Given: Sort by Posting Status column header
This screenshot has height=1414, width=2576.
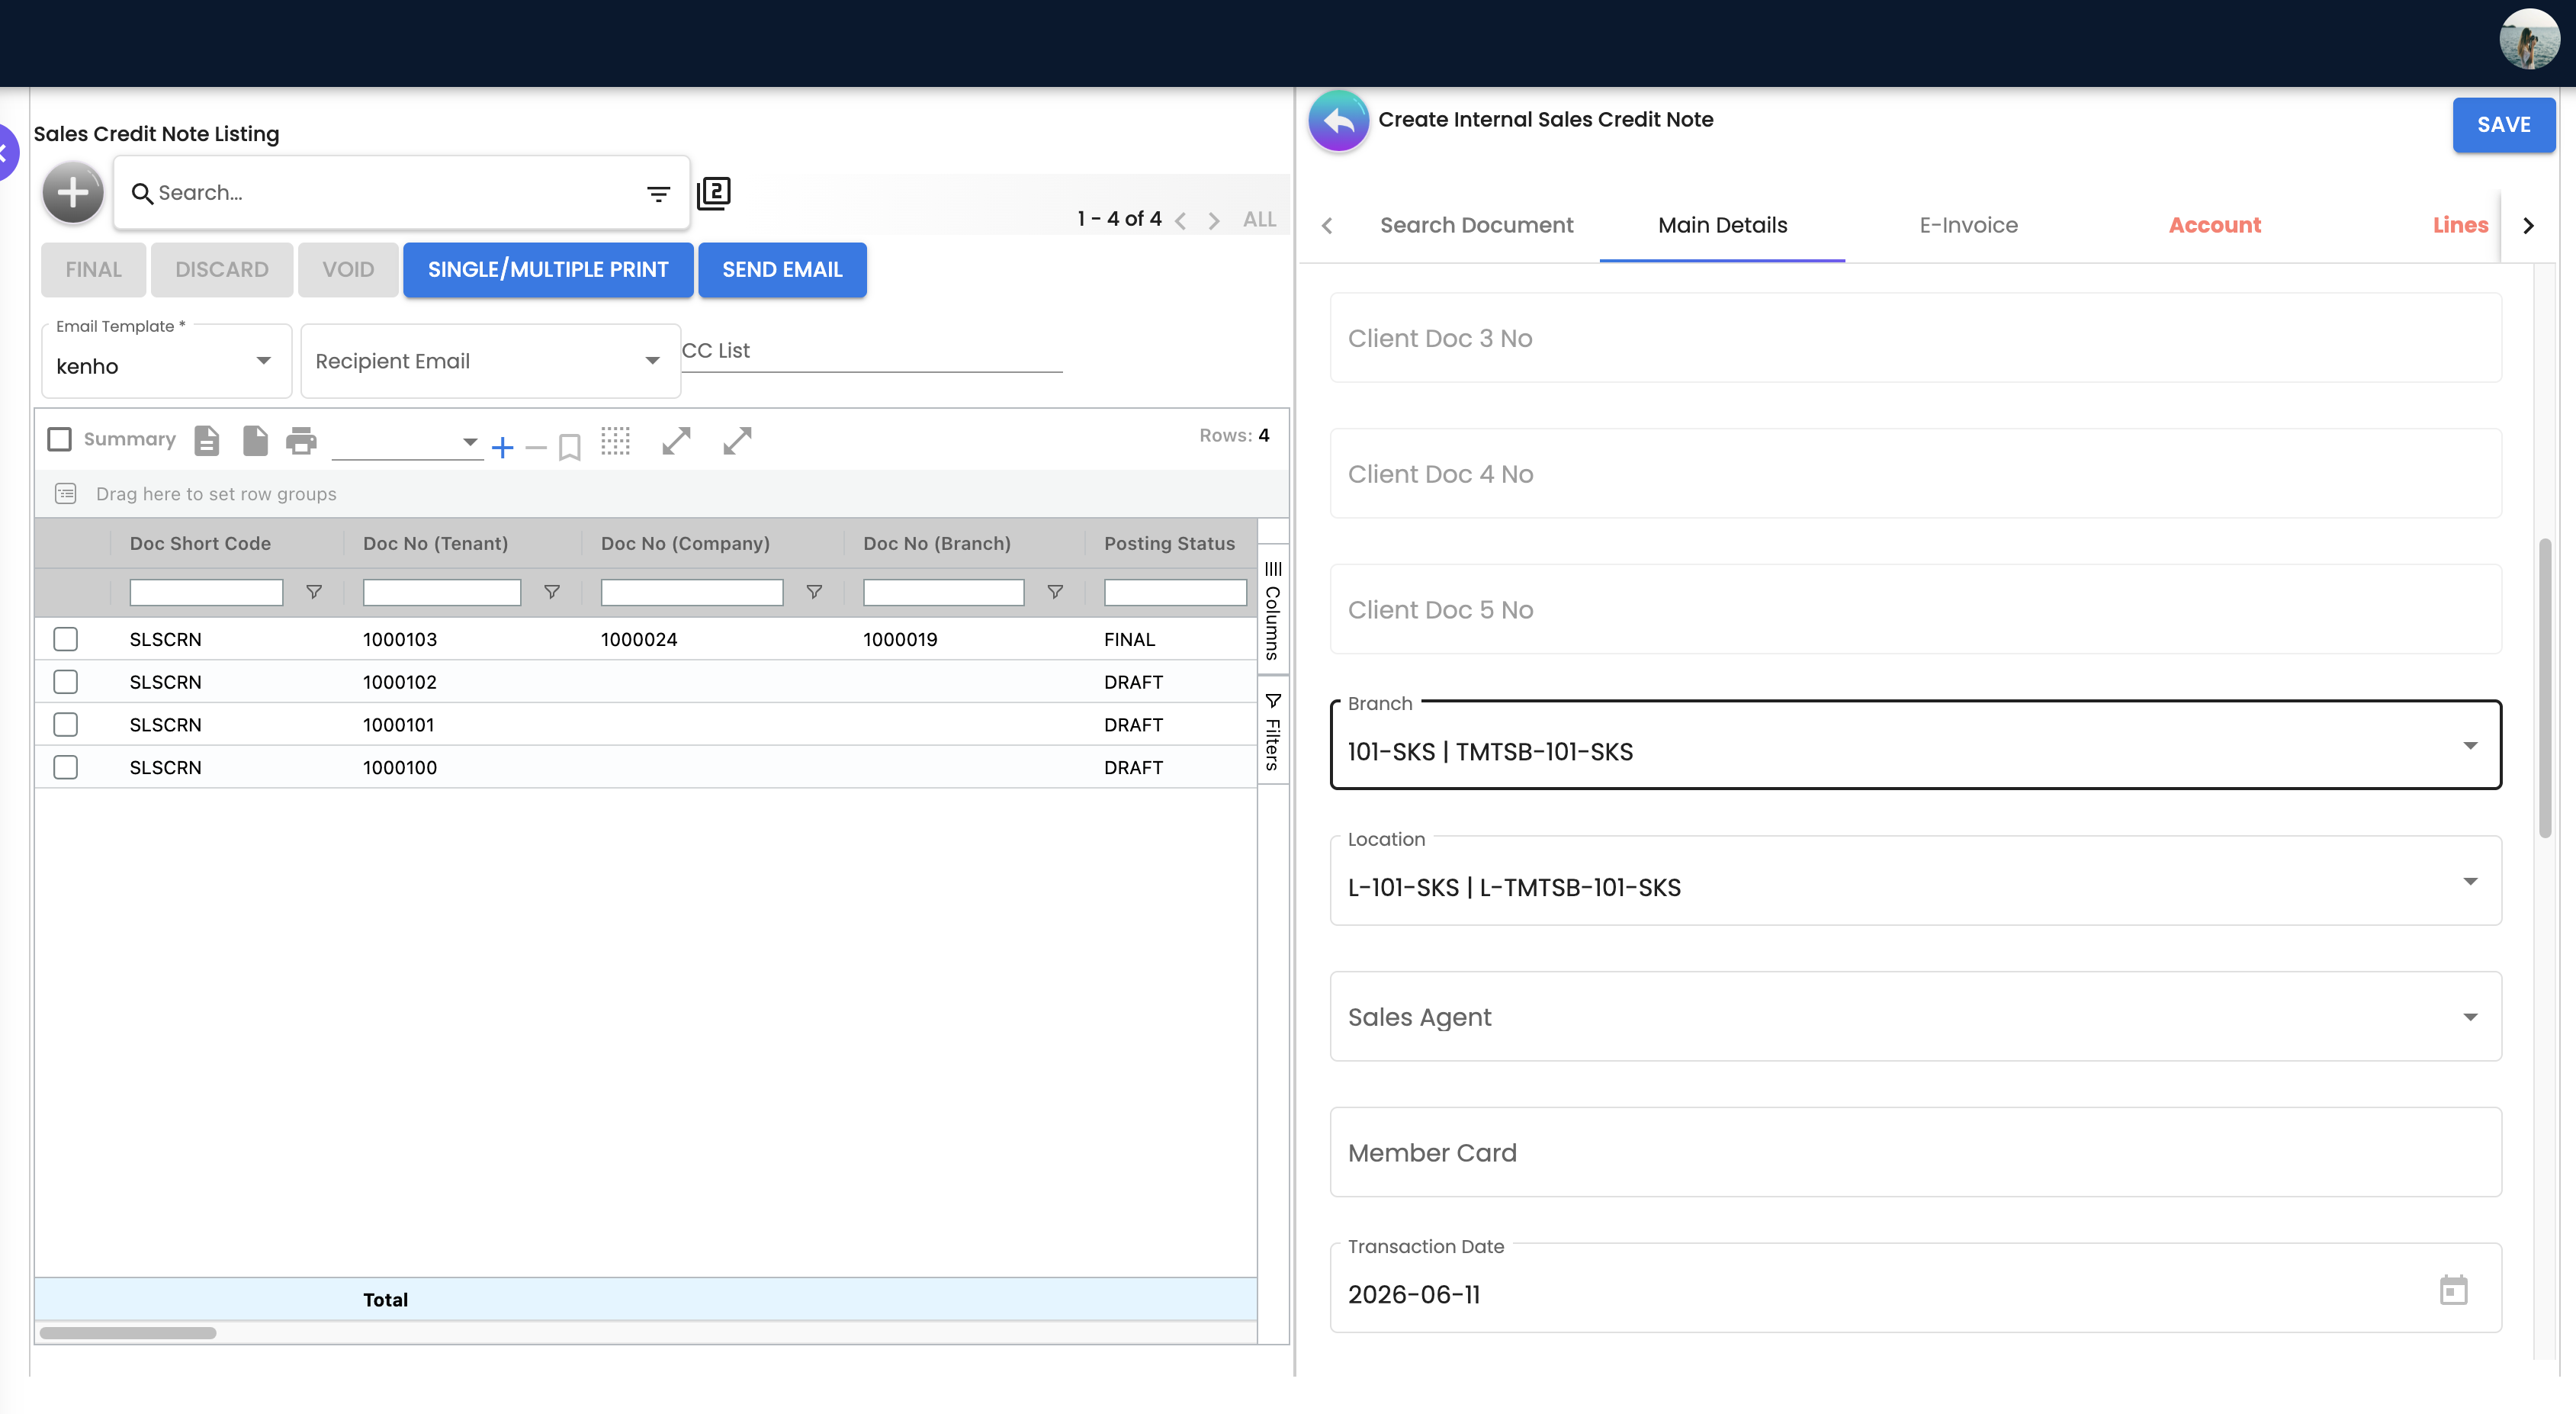Looking at the screenshot, I should coord(1170,543).
